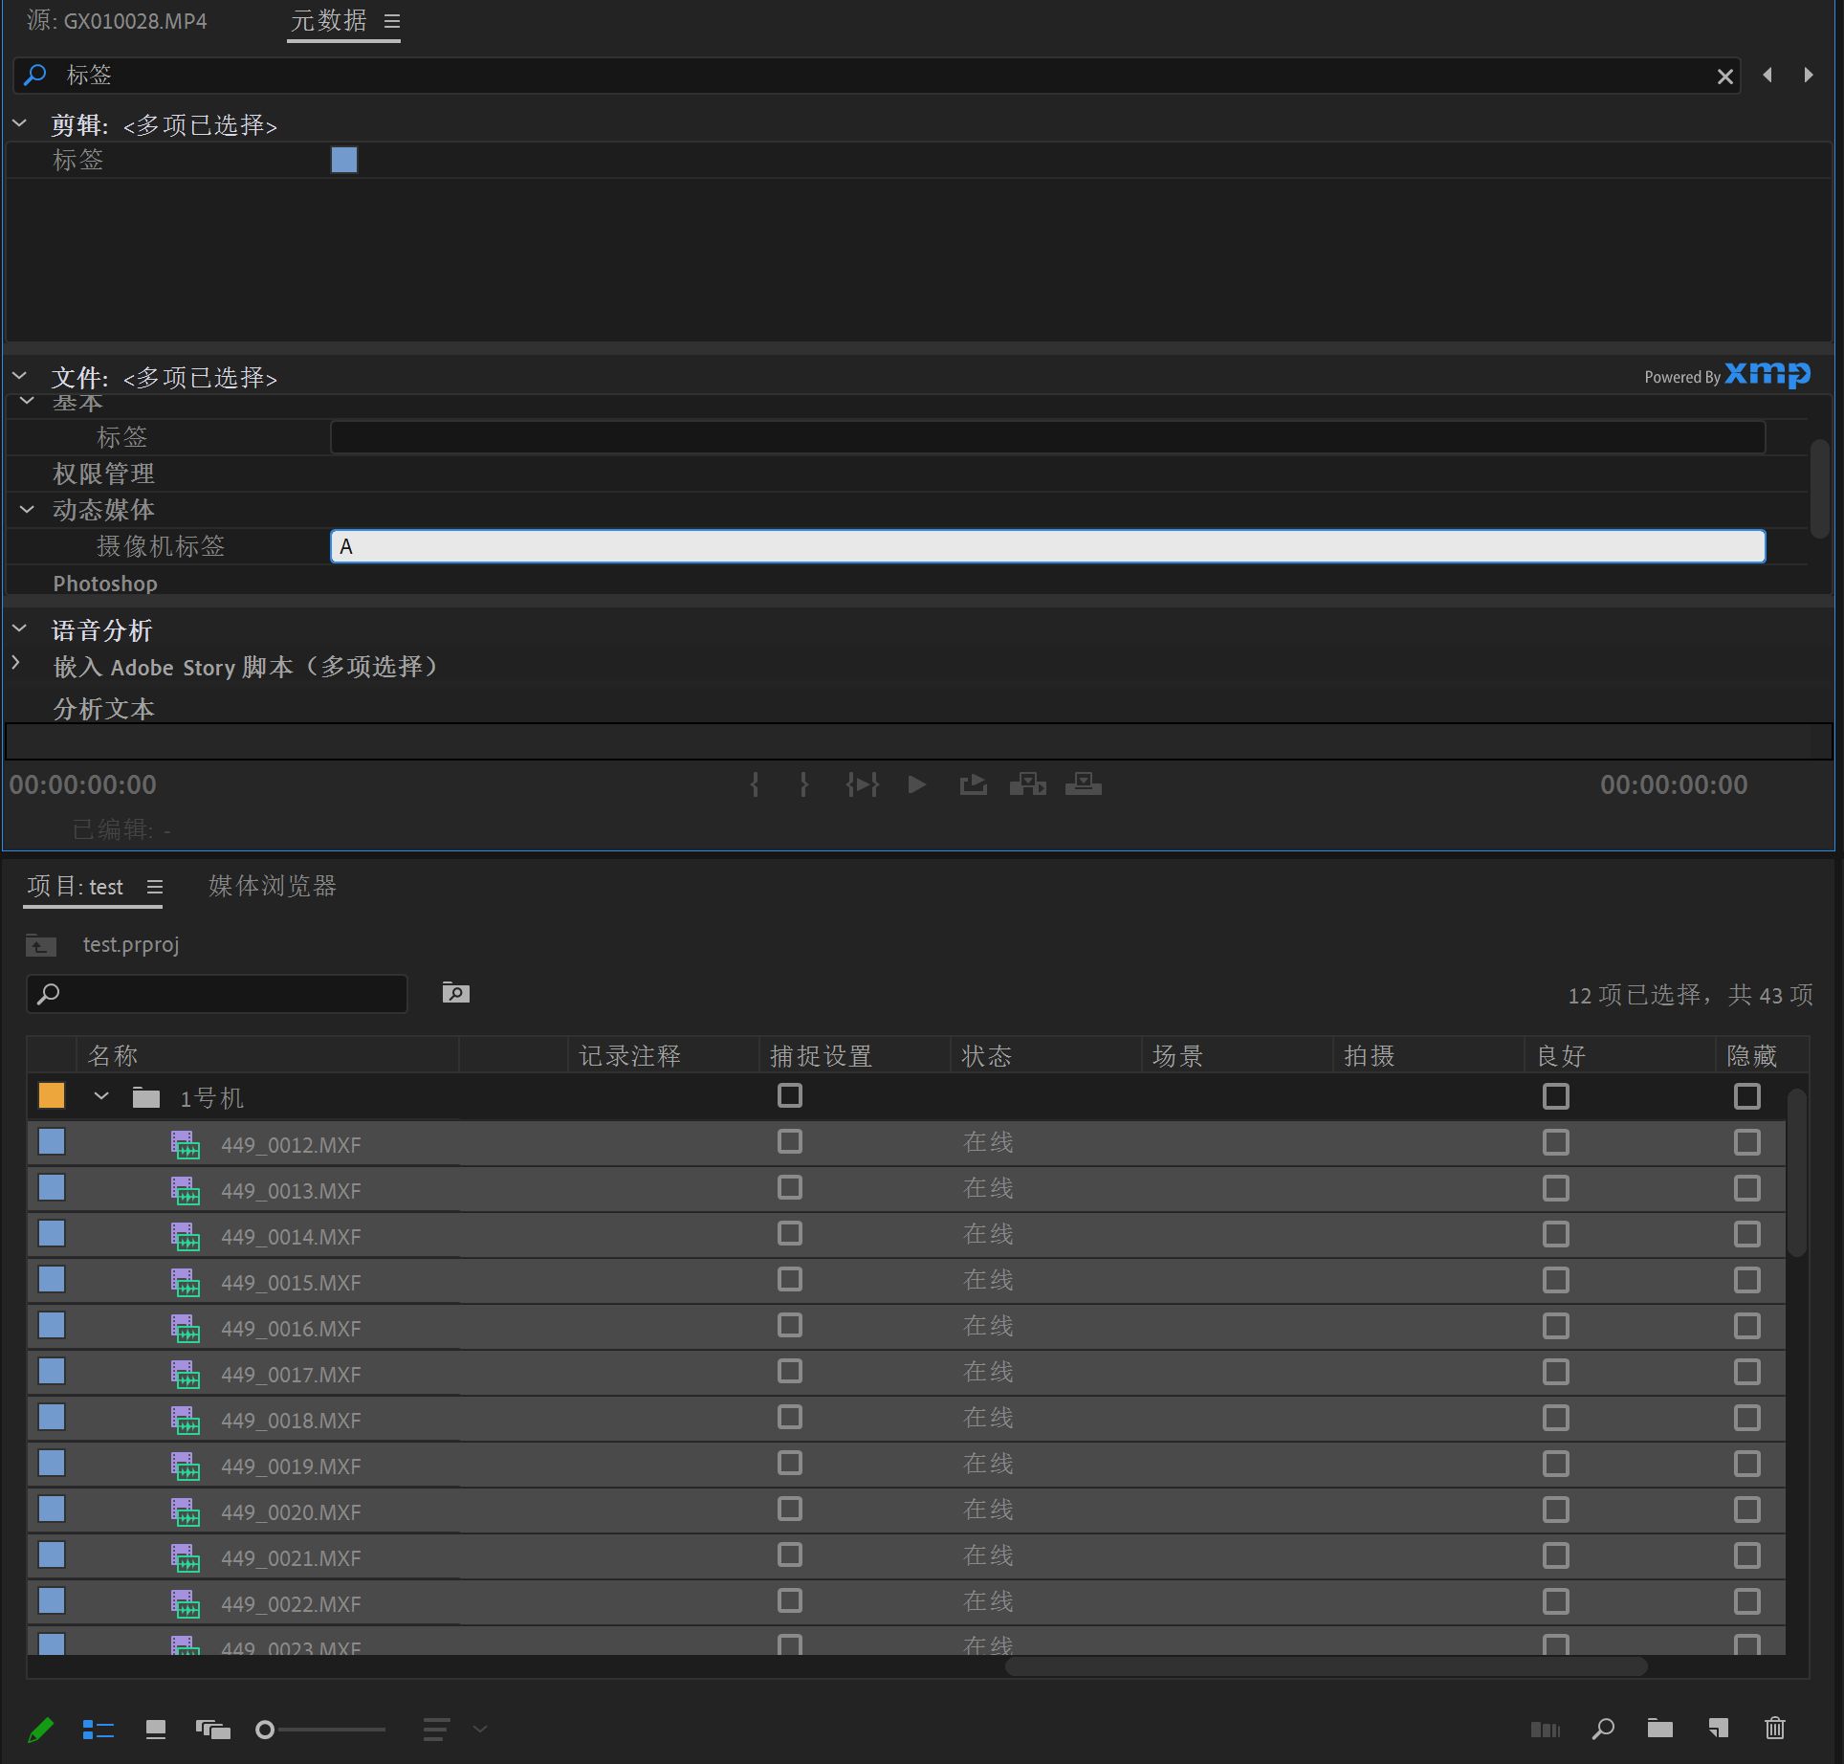
Task: Switch project panel to list view
Action: coord(99,1730)
